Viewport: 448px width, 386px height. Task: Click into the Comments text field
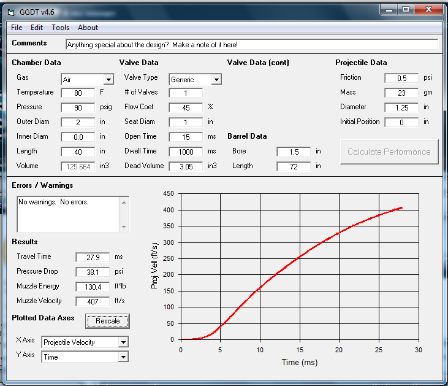coord(251,45)
